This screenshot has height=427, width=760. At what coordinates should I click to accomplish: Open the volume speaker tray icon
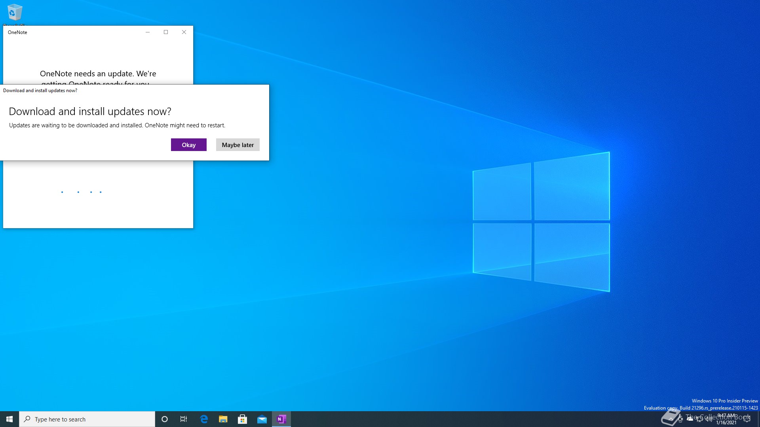pos(709,419)
